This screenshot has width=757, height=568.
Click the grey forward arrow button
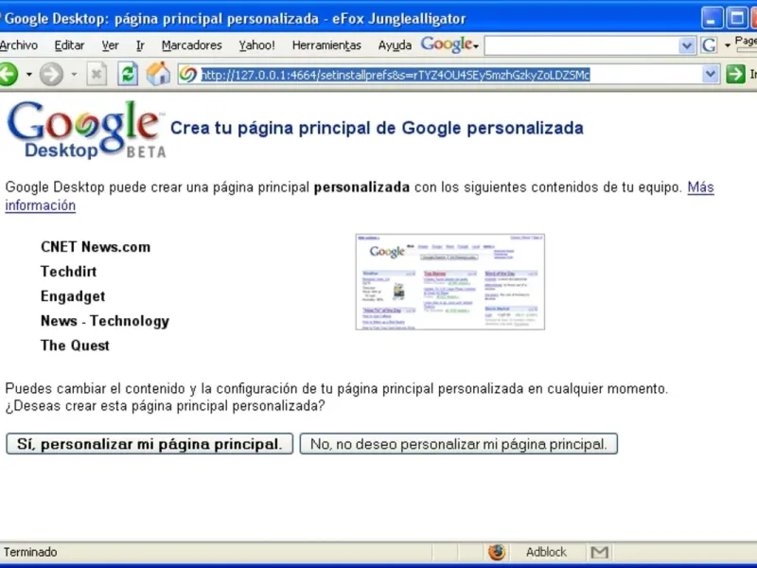point(51,75)
